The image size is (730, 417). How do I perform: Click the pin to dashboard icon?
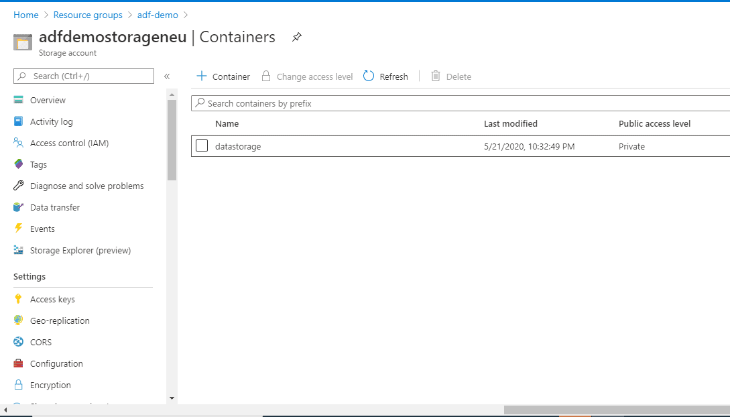click(x=297, y=38)
